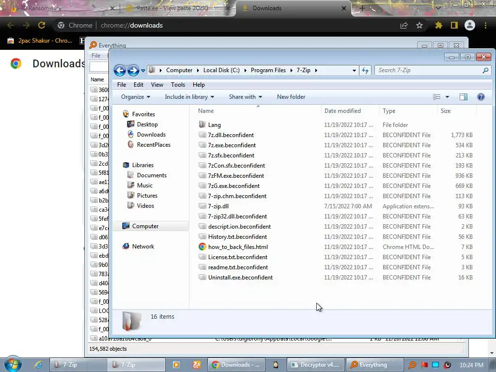Screen dimensions: 496x372
Task: Open Chrome three-dot menu
Action: point(485,25)
